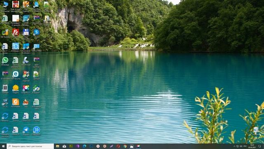The width and height of the screenshot is (264, 149).
Task: Click the Windows Start button
Action: pyautogui.click(x=3, y=146)
